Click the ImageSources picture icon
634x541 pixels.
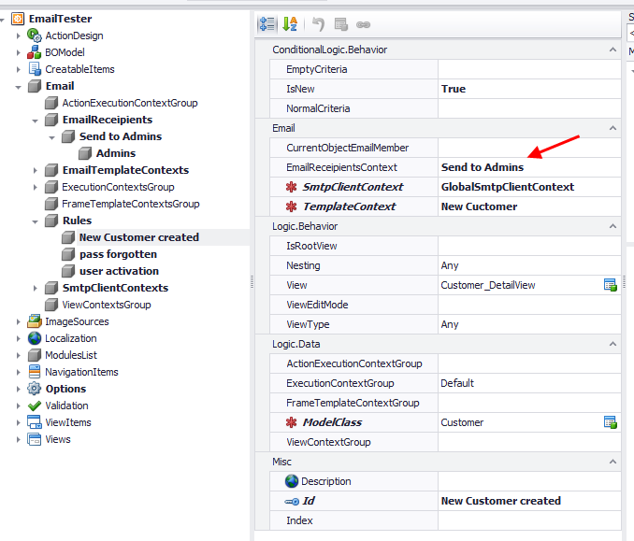click(x=35, y=321)
